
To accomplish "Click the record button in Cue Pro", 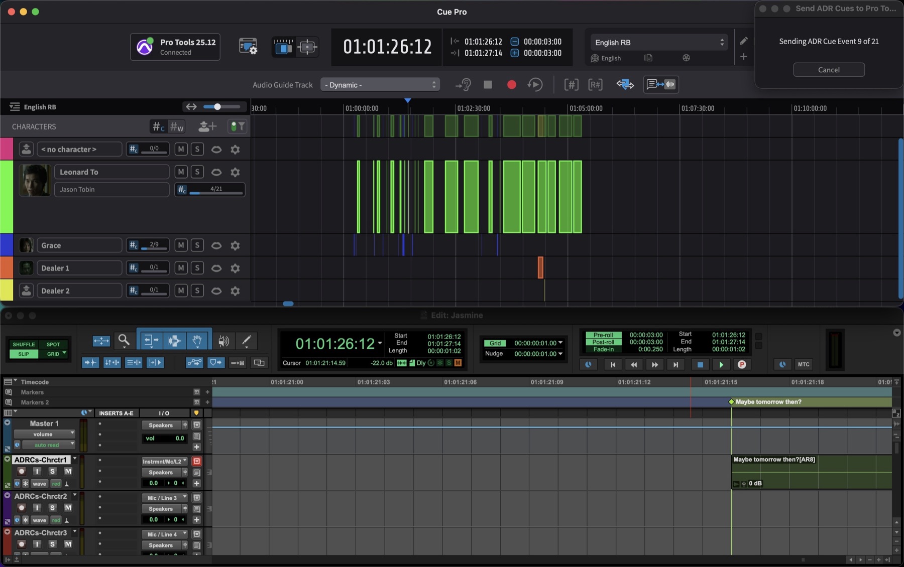I will pyautogui.click(x=511, y=85).
